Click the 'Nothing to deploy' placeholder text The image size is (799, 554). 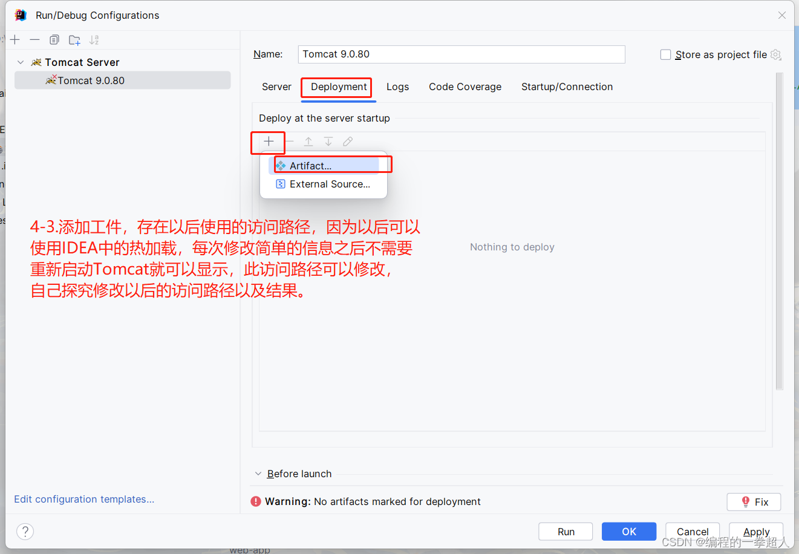pyautogui.click(x=512, y=247)
